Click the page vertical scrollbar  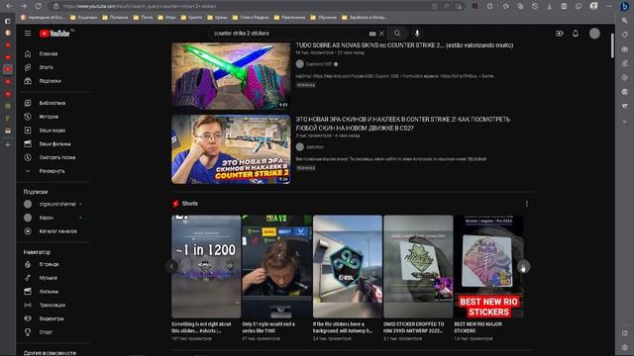pos(612,46)
